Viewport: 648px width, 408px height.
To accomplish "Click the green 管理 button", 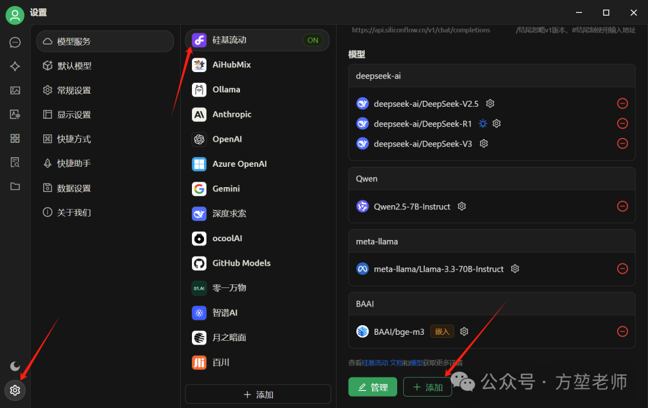I will click(373, 387).
